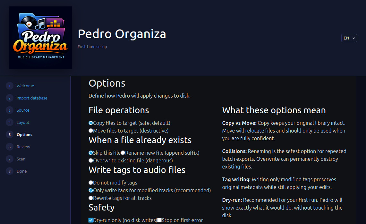Image resolution: width=366 pixels, height=224 pixels.
Task: Open the Welcome step link
Action: click(x=25, y=86)
